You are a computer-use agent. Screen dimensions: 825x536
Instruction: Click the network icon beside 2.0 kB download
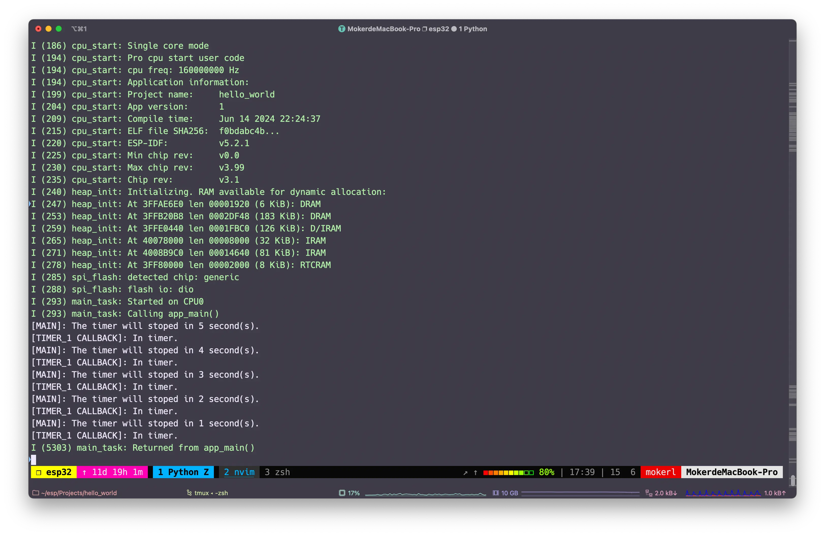(x=649, y=493)
